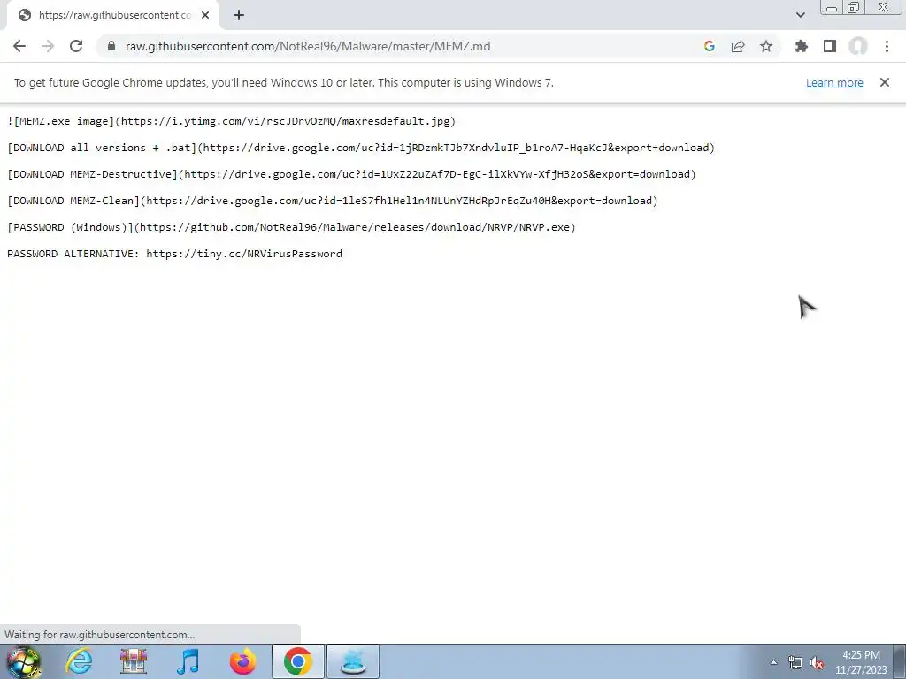Click the DOWNLOAD MEMZ-Clean line
This screenshot has width=906, height=679.
point(333,201)
